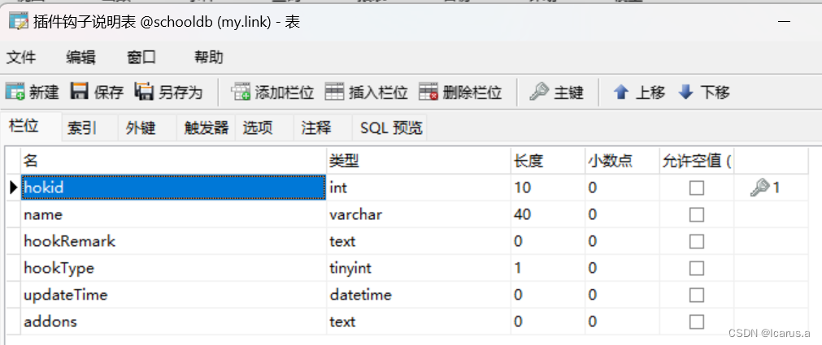822x345 pixels.
Task: Click the Insert Field icon (插入栏位)
Action: 334,93
